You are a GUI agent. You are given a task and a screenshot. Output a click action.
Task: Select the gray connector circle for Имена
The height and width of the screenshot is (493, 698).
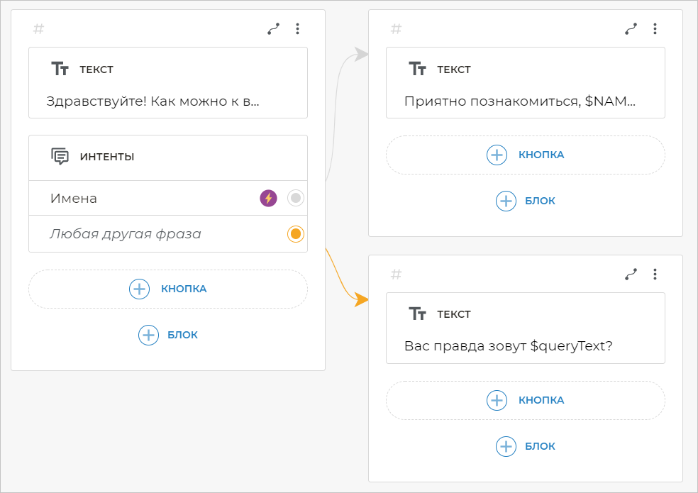pos(296,199)
